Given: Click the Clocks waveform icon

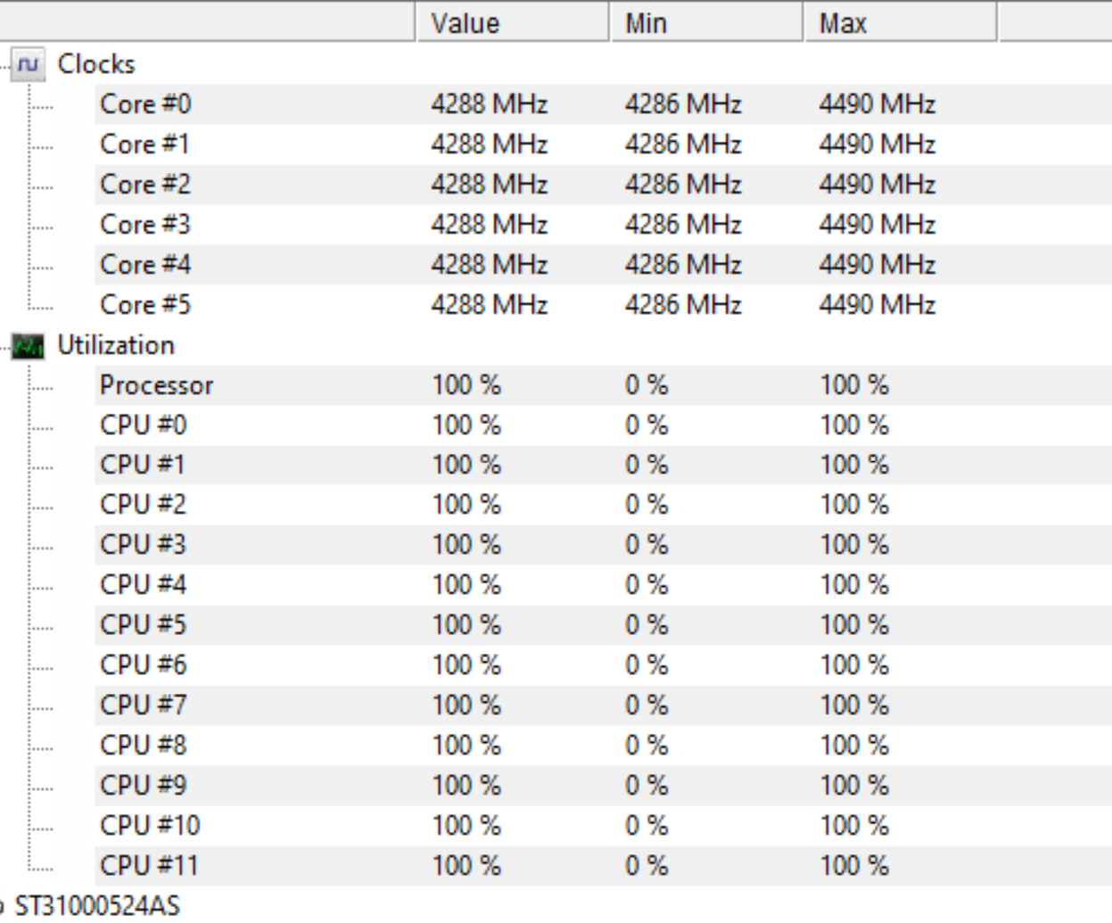Looking at the screenshot, I should [x=29, y=64].
